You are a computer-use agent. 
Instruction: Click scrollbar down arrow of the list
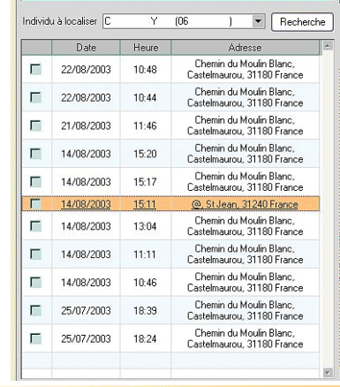click(328, 373)
